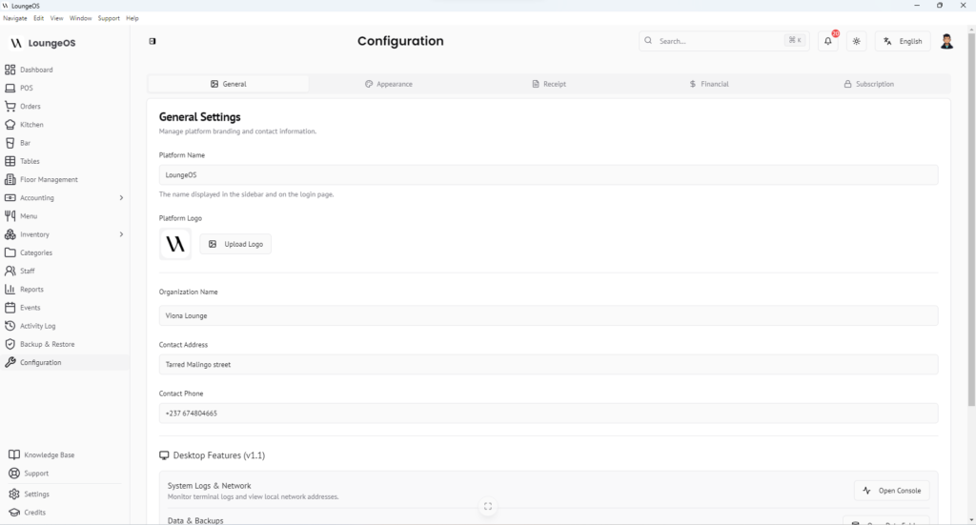Click the Organization Name input field

[548, 315]
